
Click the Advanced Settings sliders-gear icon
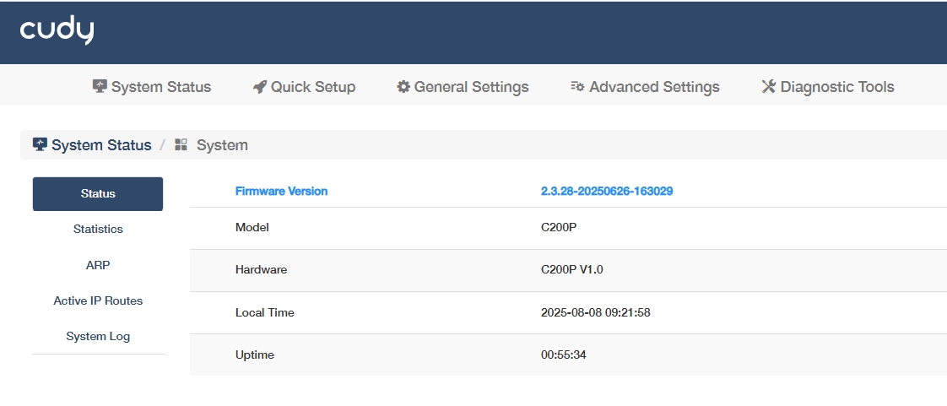coord(577,86)
